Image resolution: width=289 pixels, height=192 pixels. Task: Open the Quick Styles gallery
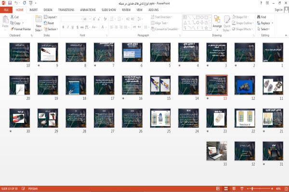click(x=227, y=24)
